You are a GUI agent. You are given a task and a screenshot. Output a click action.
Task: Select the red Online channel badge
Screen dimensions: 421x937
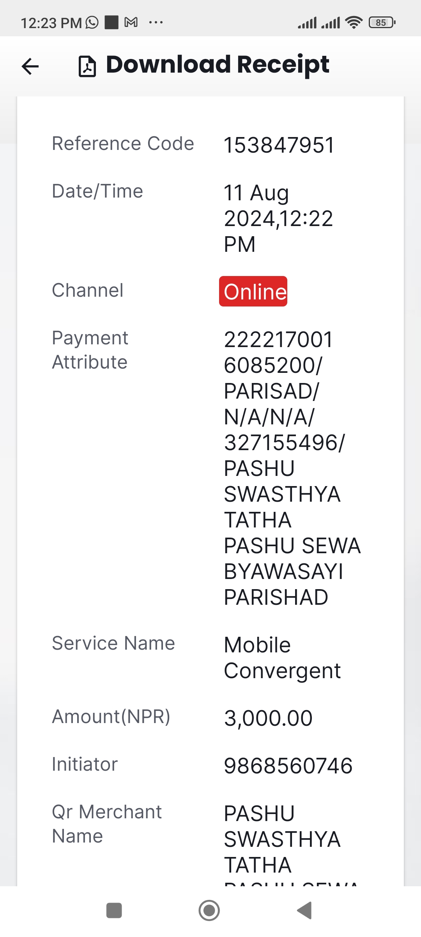253,291
